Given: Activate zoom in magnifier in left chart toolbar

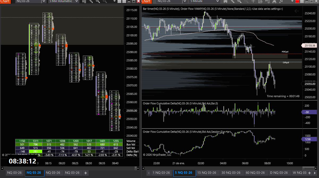Looking at the screenshot, I should 98,1.
